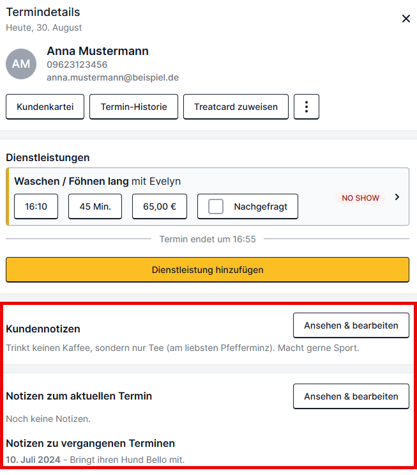Edit current appointment notes via Ansehen & bearbeiten
Image resolution: width=417 pixels, height=475 pixels.
pyautogui.click(x=351, y=396)
